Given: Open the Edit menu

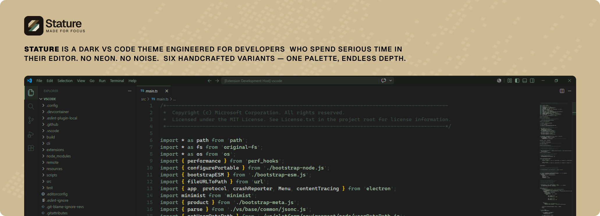Looking at the screenshot, I should click(50, 81).
